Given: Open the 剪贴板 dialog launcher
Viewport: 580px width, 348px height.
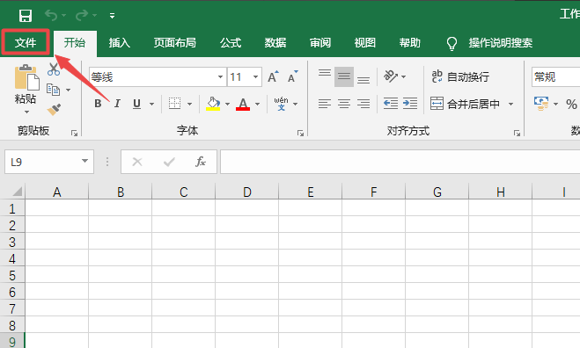Looking at the screenshot, I should 74,133.
